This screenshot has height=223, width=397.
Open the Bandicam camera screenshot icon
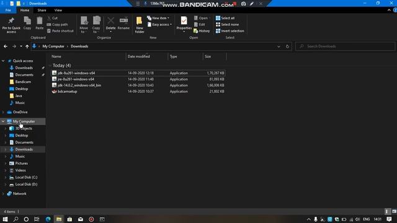pos(243,4)
